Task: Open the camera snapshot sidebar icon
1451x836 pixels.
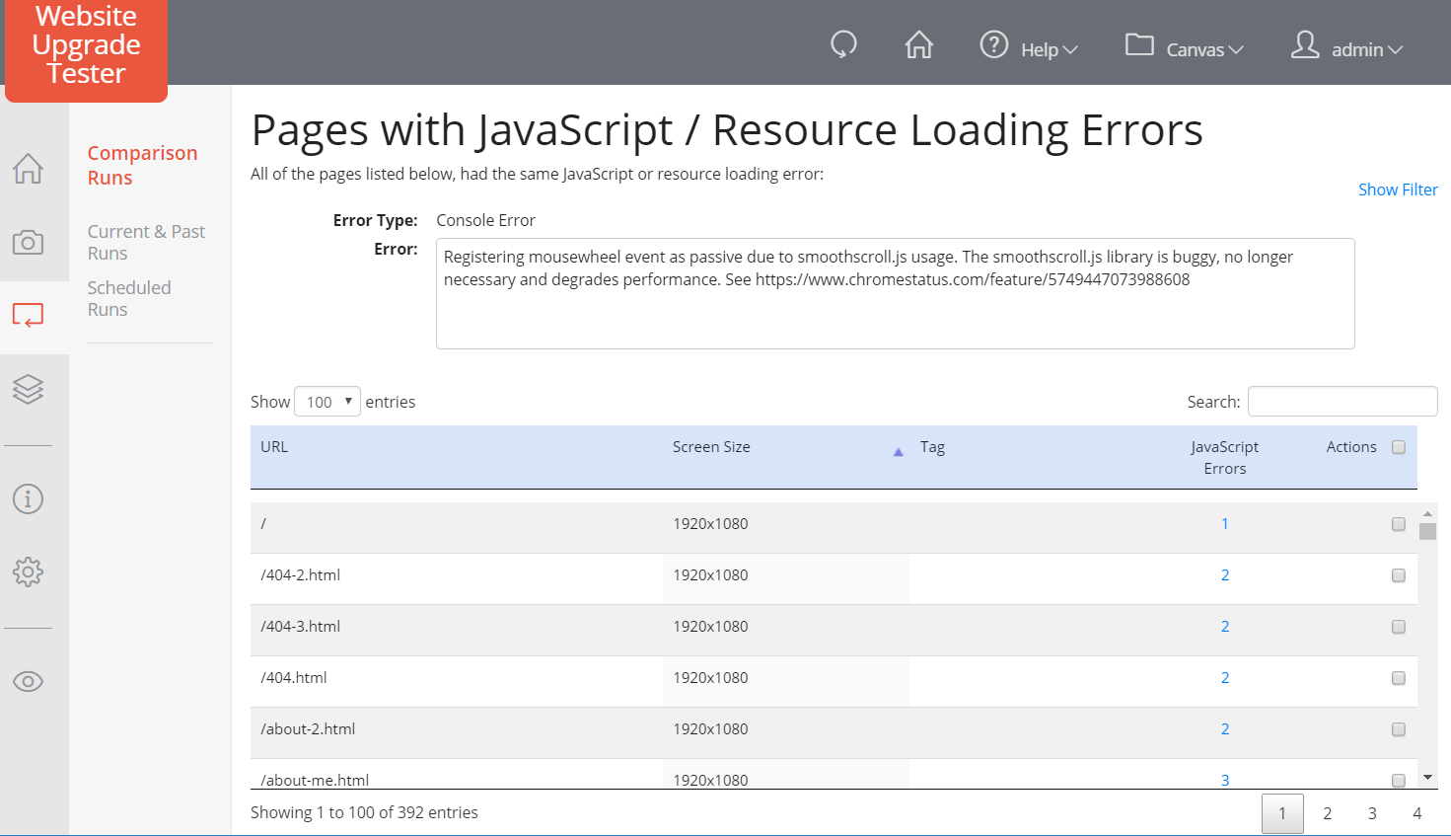Action: point(28,242)
